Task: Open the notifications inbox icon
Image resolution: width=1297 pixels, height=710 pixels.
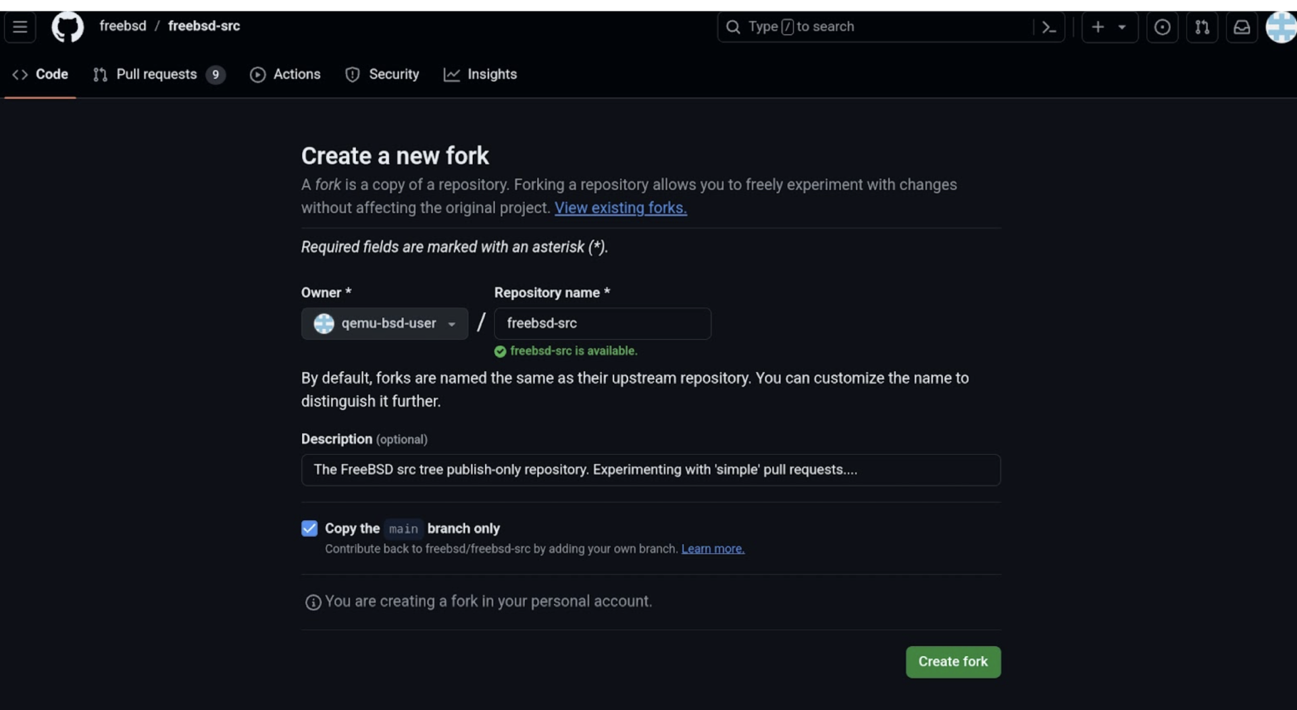Action: coord(1242,27)
